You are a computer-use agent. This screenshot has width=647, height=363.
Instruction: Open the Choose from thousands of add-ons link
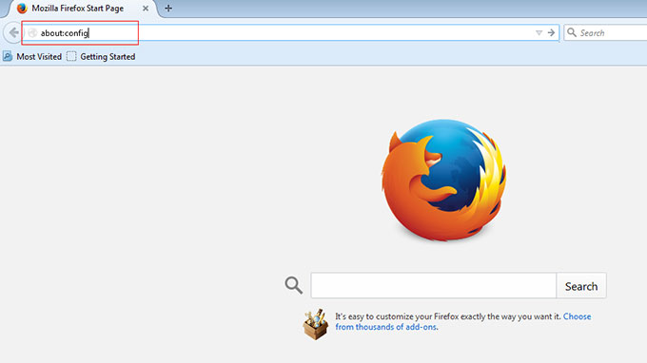point(463,322)
